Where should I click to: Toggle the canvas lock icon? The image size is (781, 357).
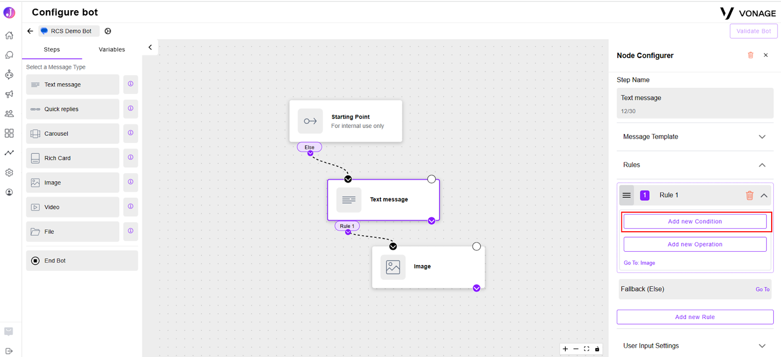(597, 349)
